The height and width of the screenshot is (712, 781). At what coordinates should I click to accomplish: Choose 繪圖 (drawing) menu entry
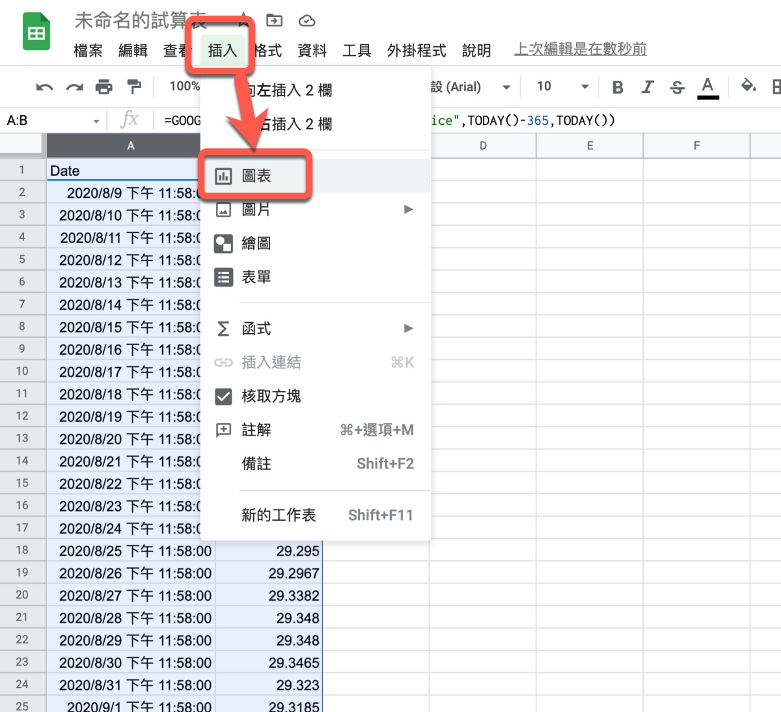(x=315, y=243)
